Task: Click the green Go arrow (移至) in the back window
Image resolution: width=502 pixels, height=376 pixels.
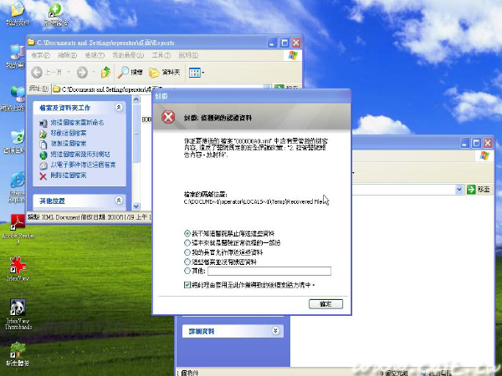Action: [471, 190]
